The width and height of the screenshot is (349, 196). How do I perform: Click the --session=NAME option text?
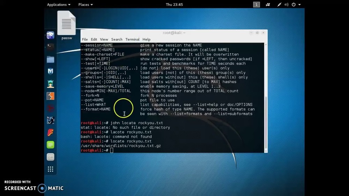tap(97, 45)
